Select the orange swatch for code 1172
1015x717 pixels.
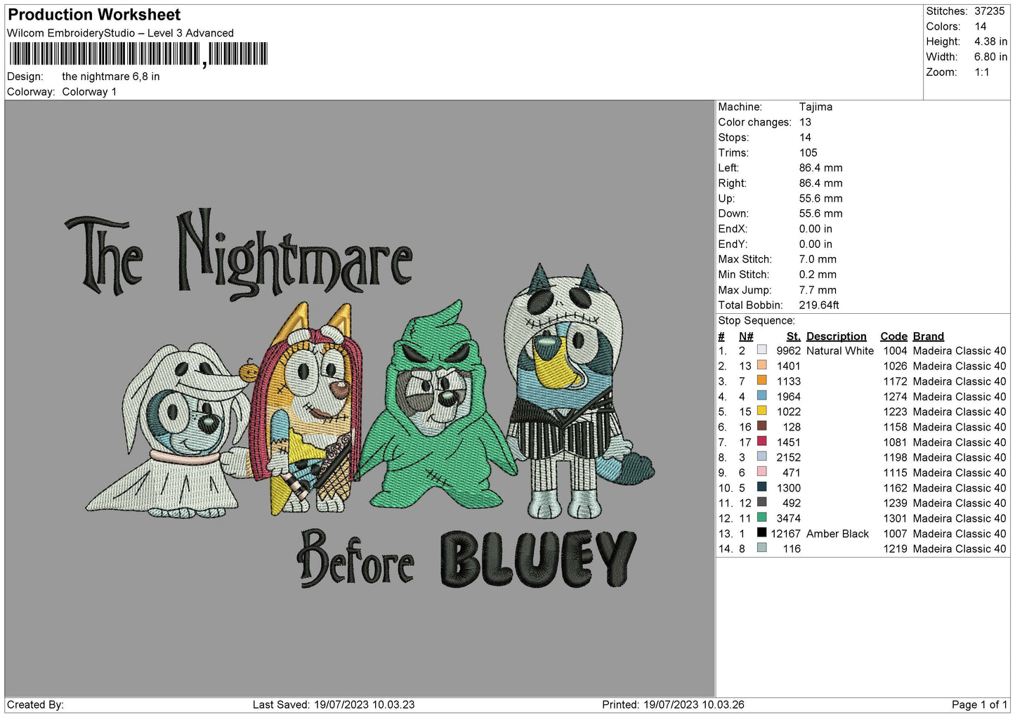(x=761, y=381)
